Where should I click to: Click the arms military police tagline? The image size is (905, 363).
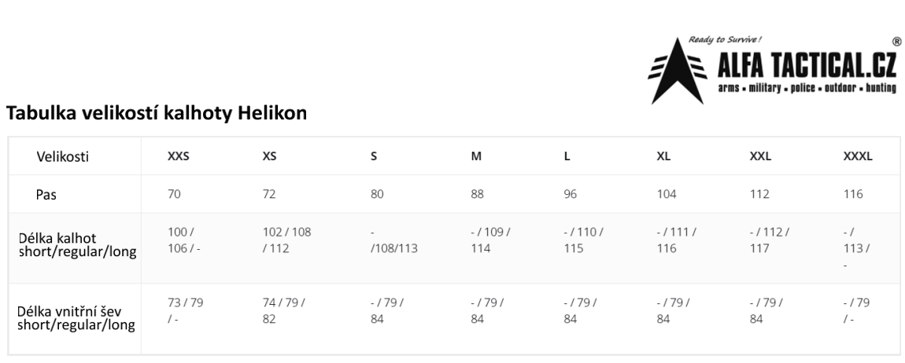[x=807, y=88]
